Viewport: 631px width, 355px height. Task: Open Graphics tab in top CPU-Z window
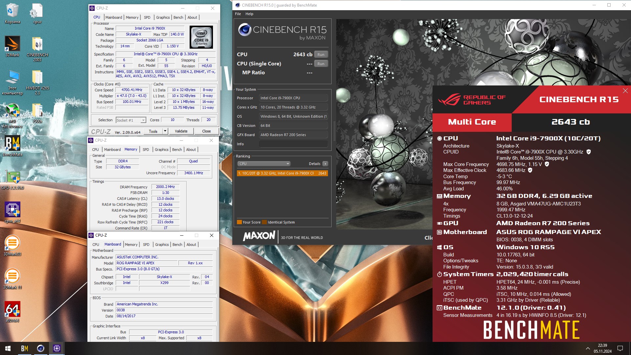[x=163, y=17]
